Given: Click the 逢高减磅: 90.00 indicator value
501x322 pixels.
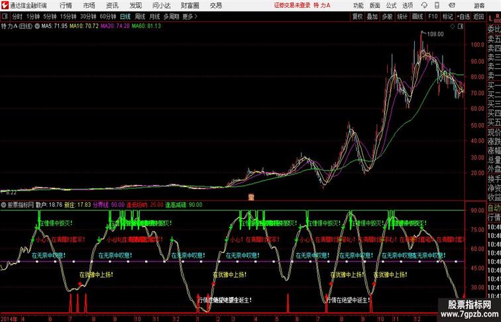Looking at the screenshot, I should click(184, 205).
